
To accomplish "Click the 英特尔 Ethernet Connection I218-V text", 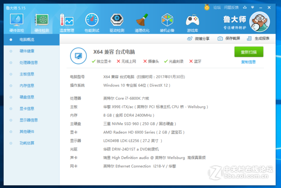I will [x=139, y=166].
